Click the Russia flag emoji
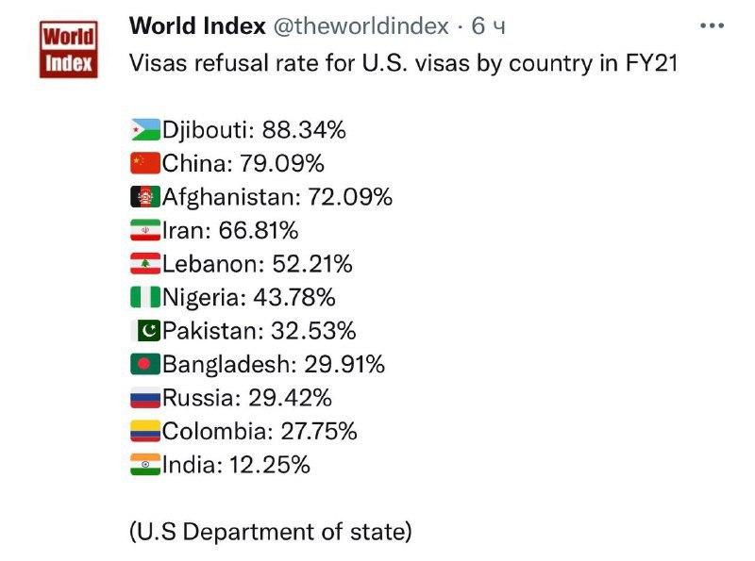755x561 pixels. coord(145,398)
